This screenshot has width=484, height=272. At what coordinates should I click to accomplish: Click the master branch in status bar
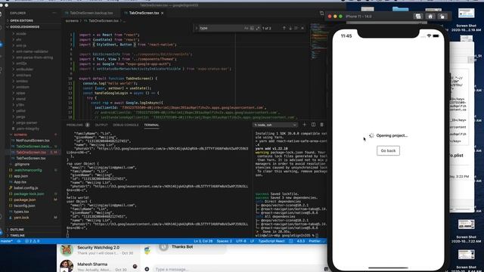[x=7, y=241]
